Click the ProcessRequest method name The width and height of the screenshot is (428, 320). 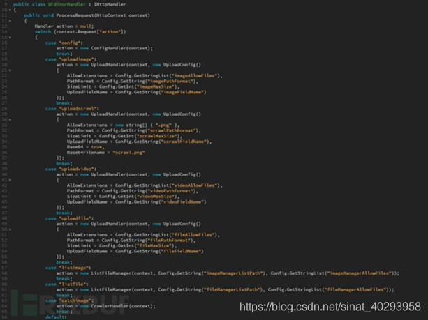(x=75, y=15)
